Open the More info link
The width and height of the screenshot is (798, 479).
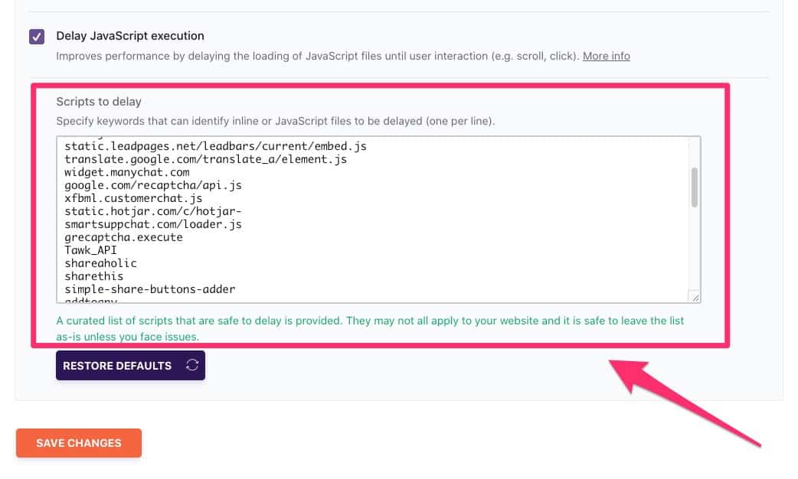[606, 56]
